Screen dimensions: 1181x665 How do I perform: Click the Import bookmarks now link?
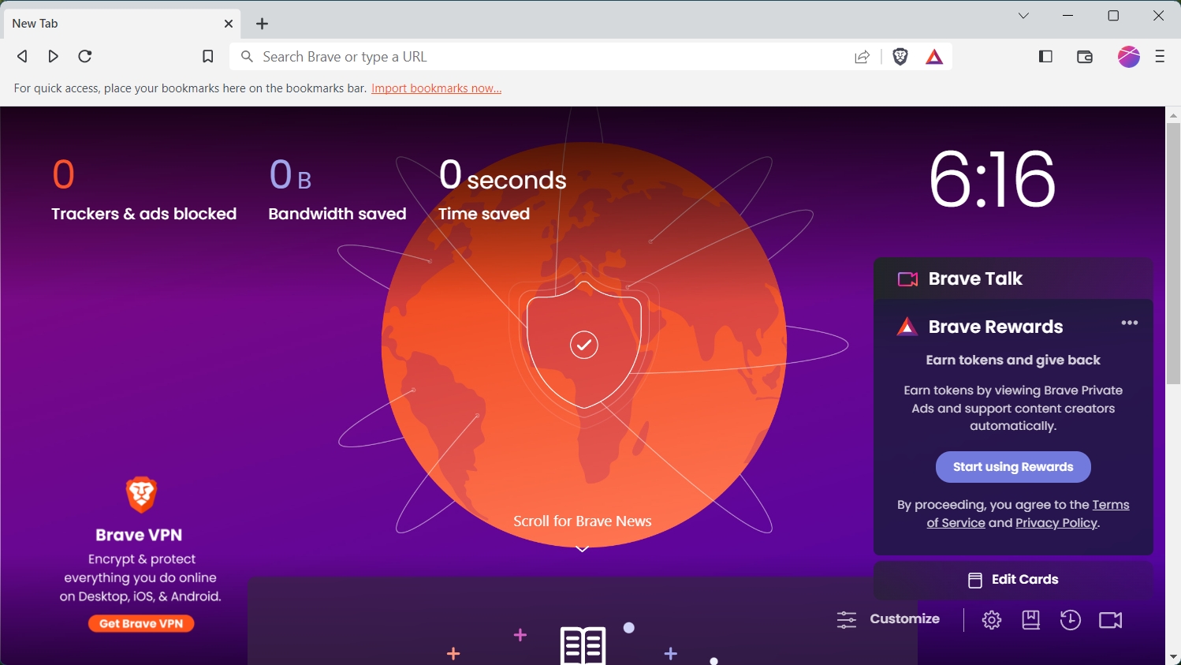(x=436, y=88)
